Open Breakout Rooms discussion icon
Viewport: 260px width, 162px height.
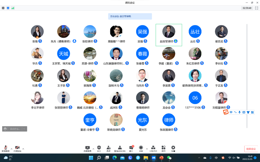point(153,148)
